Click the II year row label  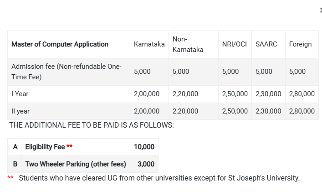coord(20,111)
